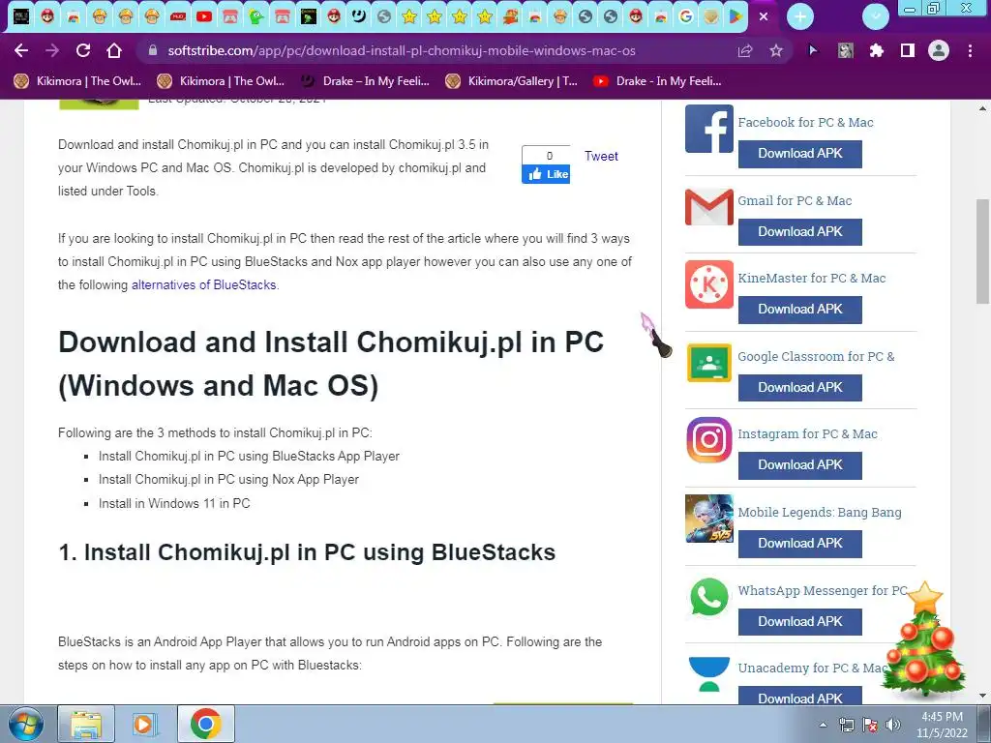
Task: Click the KineMaster app icon
Action: click(x=709, y=284)
